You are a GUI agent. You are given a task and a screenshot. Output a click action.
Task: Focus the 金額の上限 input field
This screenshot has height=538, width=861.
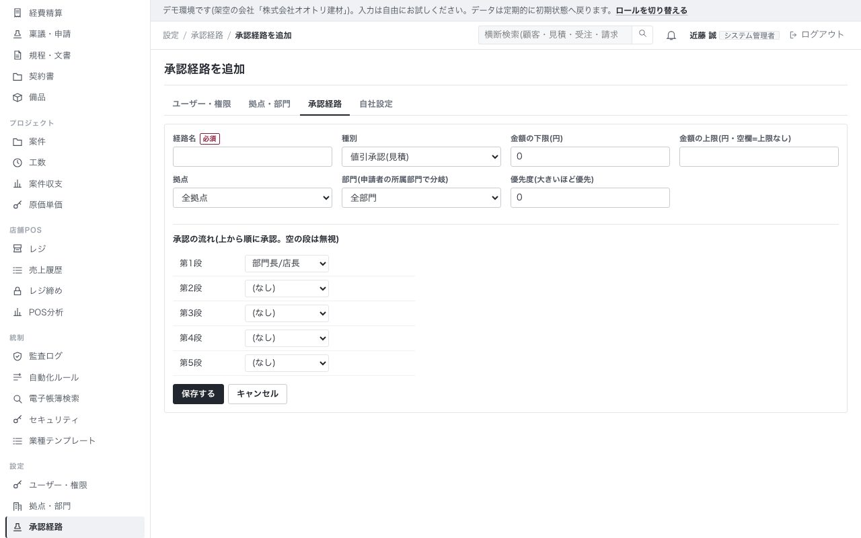(x=759, y=157)
